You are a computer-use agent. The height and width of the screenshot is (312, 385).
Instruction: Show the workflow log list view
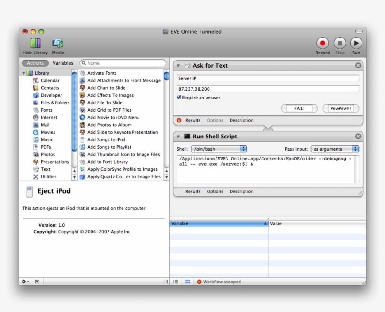coord(176,282)
